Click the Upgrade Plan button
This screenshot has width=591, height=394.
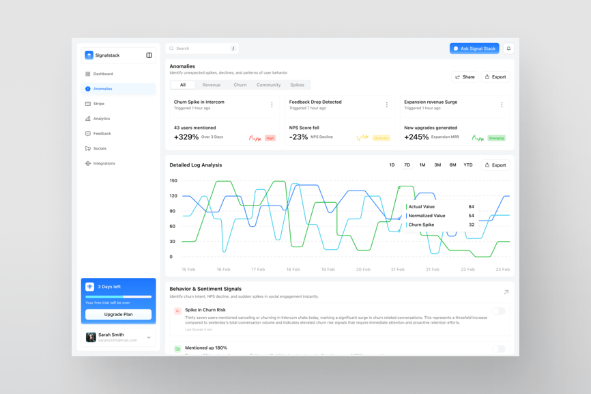(118, 314)
